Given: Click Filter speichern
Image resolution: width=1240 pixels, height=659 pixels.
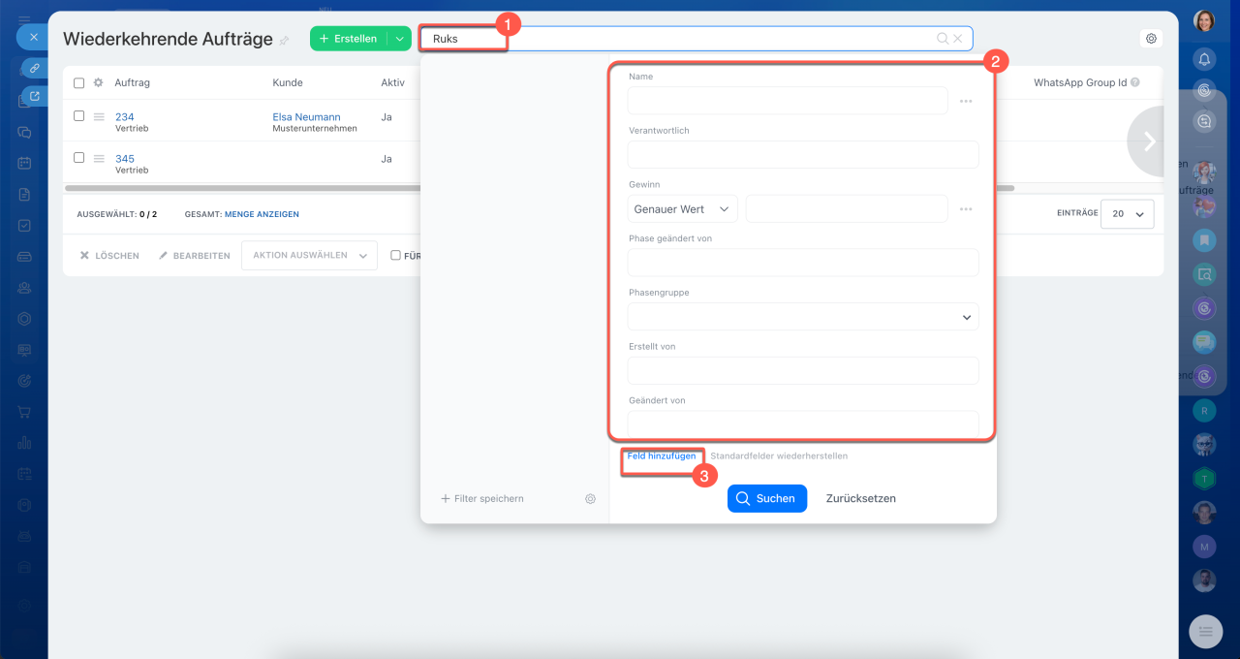Looking at the screenshot, I should [482, 498].
